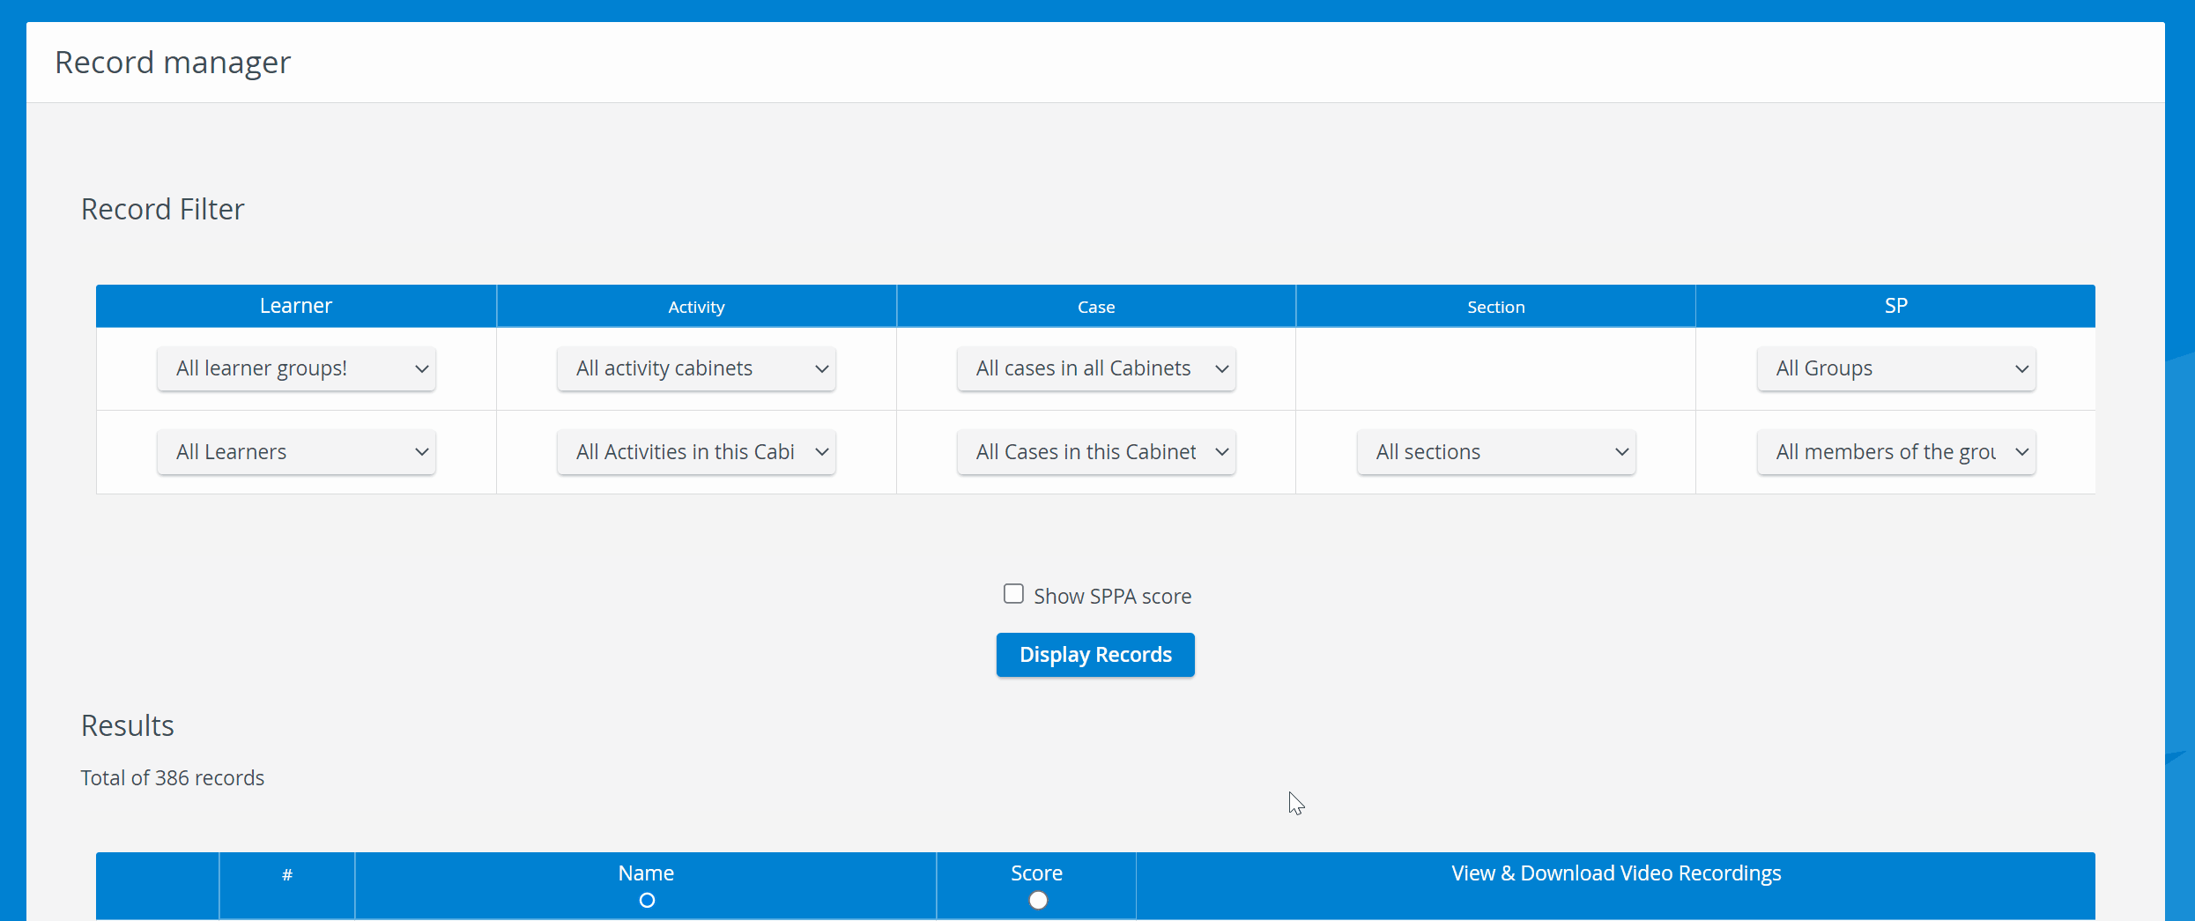Screen dimensions: 2195x921
Task: Click the Learner column header
Action: click(296, 306)
